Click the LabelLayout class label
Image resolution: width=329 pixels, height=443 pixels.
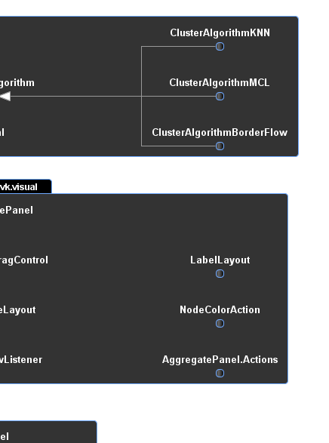(x=220, y=260)
